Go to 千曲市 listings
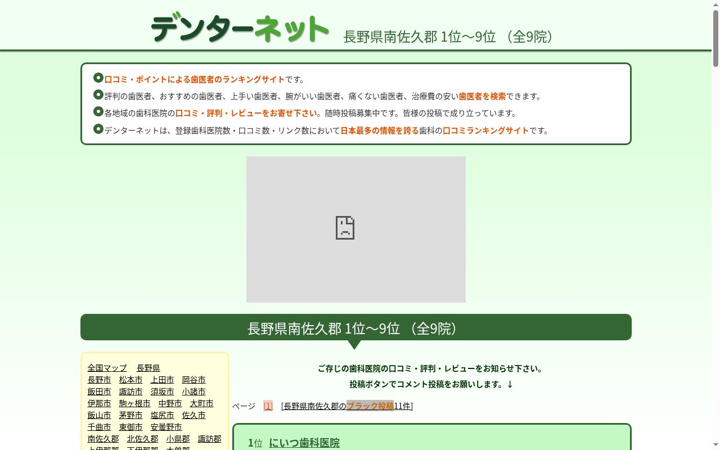 click(100, 427)
